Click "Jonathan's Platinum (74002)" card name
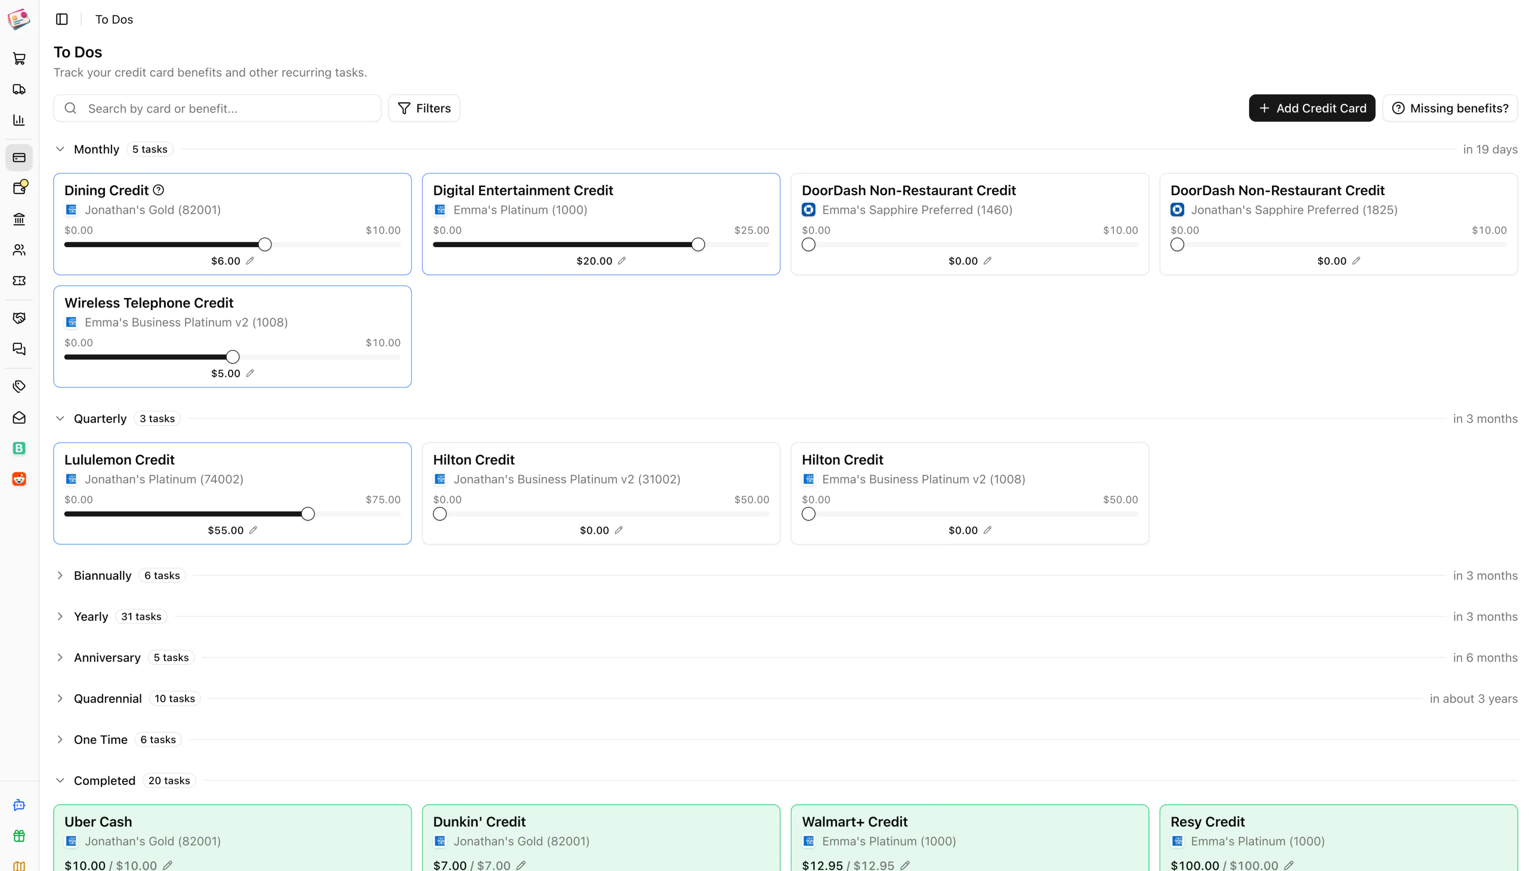This screenshot has width=1529, height=871. point(164,479)
